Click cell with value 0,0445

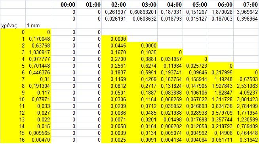[114, 45]
